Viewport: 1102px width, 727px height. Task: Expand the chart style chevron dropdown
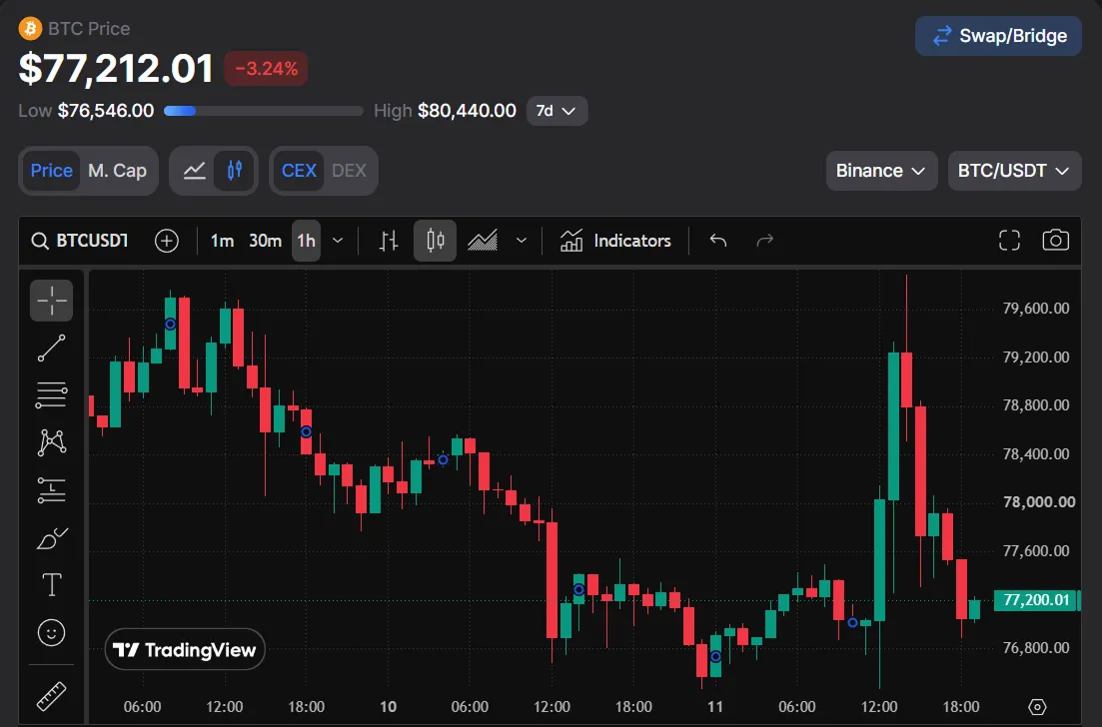tap(521, 241)
